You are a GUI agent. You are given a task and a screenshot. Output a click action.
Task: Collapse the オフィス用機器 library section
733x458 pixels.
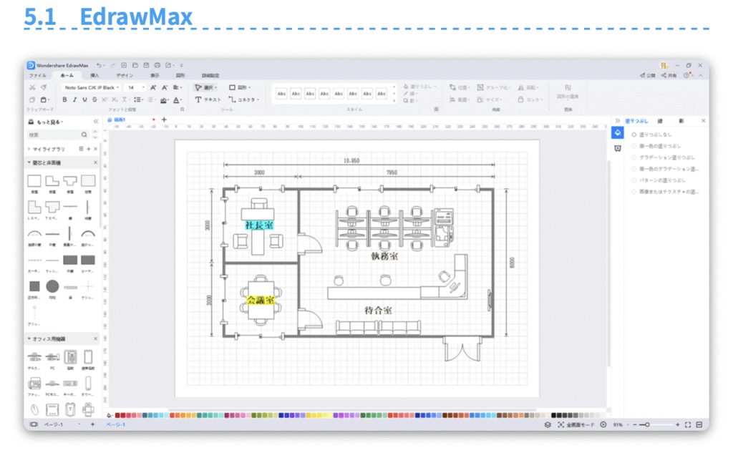(29, 338)
